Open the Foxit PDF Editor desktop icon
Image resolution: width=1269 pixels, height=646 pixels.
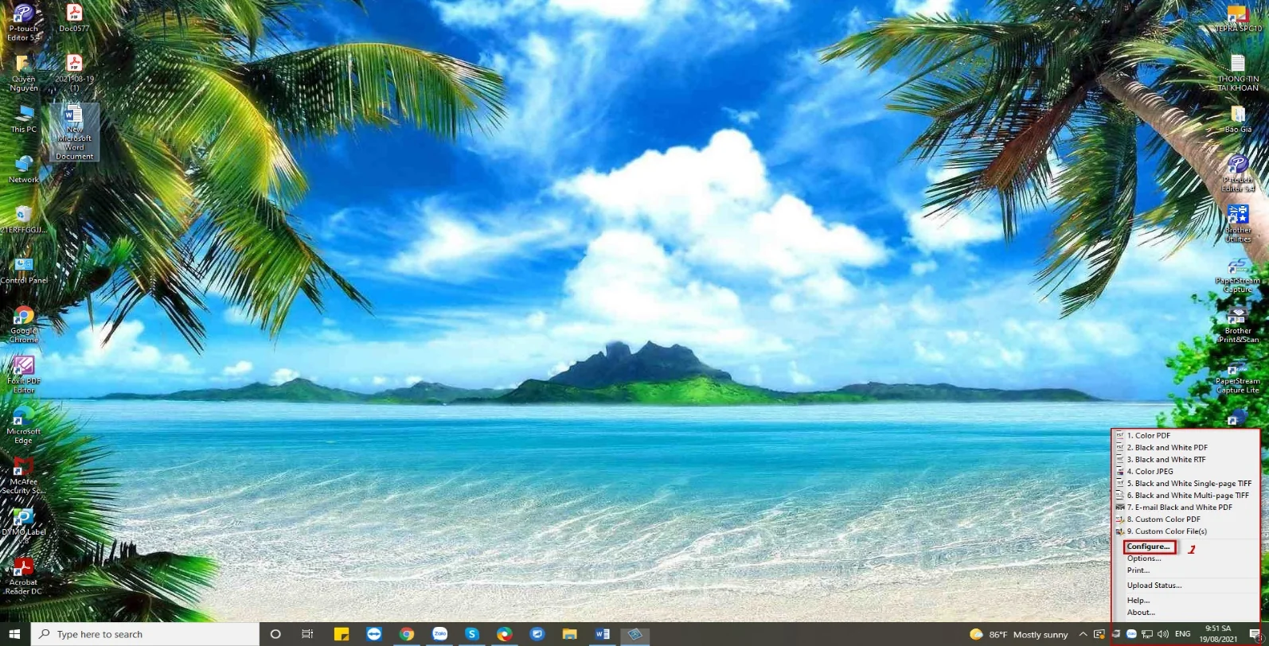tap(24, 372)
